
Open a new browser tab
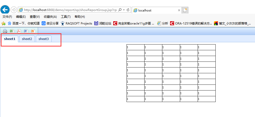(185, 10)
